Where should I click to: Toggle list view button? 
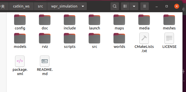(x=125, y=6)
